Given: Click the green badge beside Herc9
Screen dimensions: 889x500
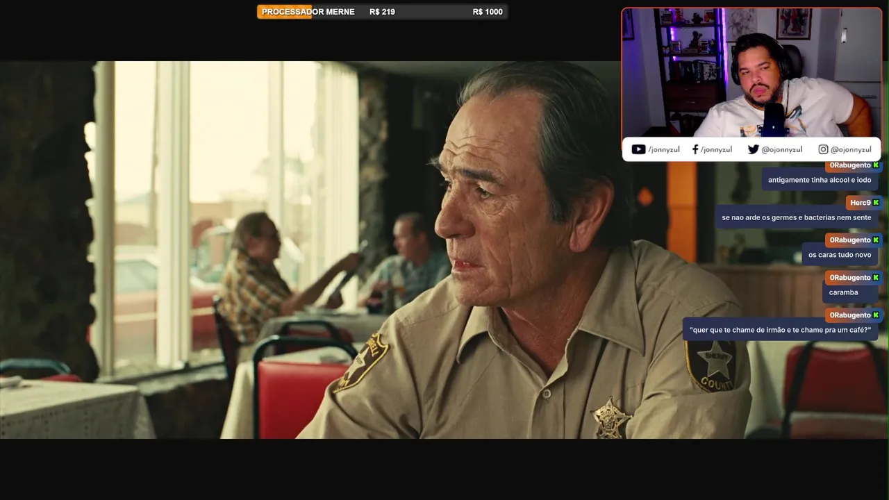Looking at the screenshot, I should pos(876,203).
